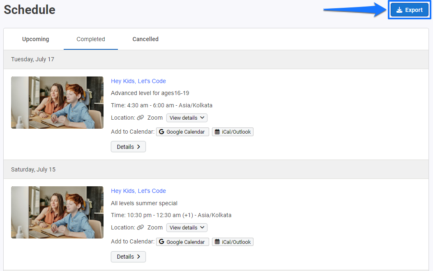Open Hey Kids, Let's Code link for July 15
This screenshot has width=433, height=271.
coord(138,191)
